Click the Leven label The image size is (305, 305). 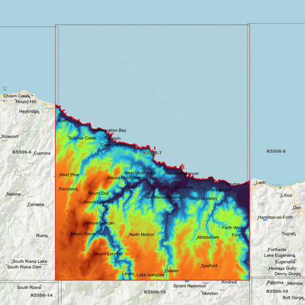pyautogui.click(x=128, y=274)
